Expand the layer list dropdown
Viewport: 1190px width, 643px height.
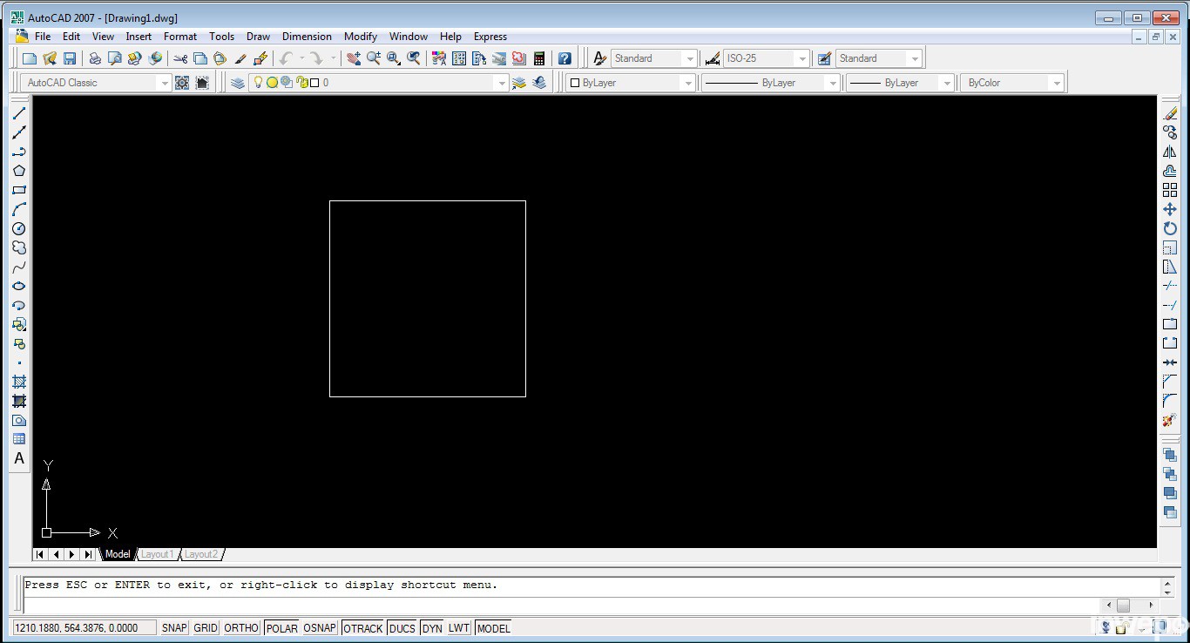point(500,83)
